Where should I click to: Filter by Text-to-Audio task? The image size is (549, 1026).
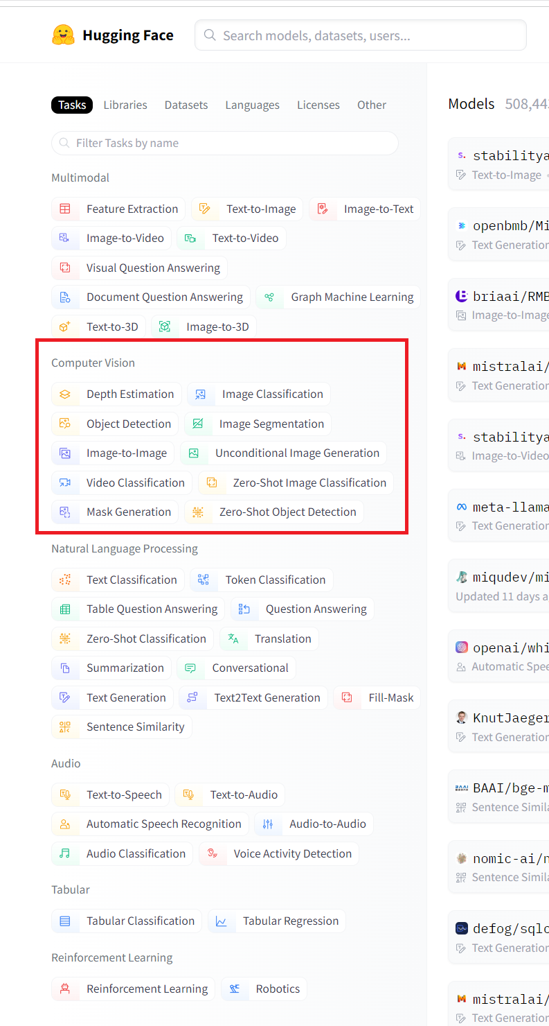(x=230, y=794)
